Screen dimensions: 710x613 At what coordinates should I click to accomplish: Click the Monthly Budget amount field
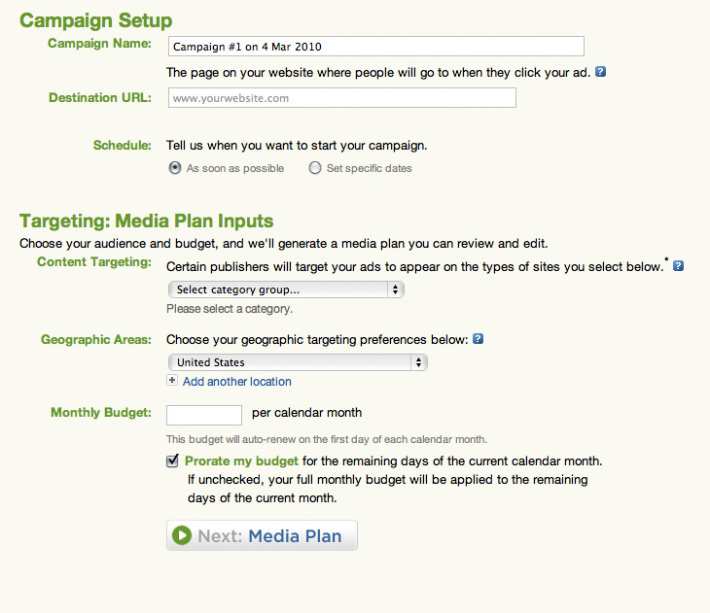pos(204,415)
